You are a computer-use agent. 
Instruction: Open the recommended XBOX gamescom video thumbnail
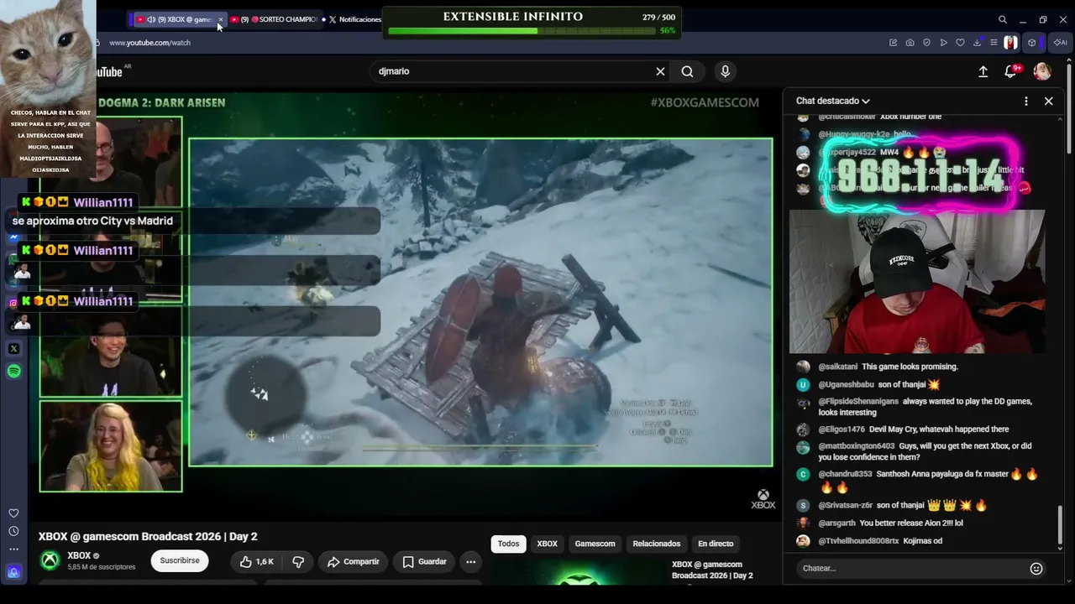(x=578, y=571)
